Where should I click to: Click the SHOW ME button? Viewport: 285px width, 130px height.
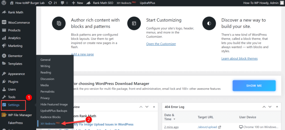coord(254,85)
